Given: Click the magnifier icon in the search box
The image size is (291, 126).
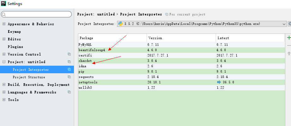Looking at the screenshot, I should [x=4, y=15].
